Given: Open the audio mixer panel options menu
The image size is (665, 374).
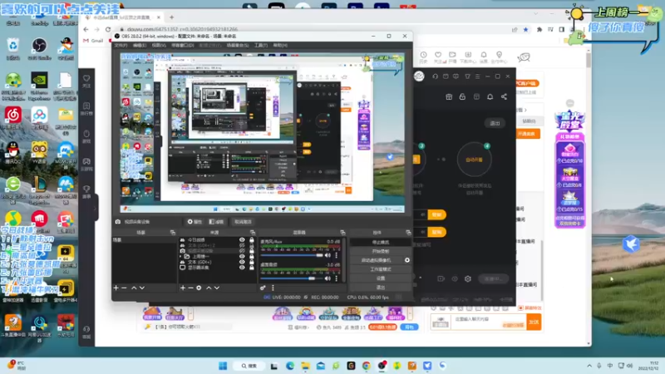Looking at the screenshot, I should pyautogui.click(x=273, y=288).
